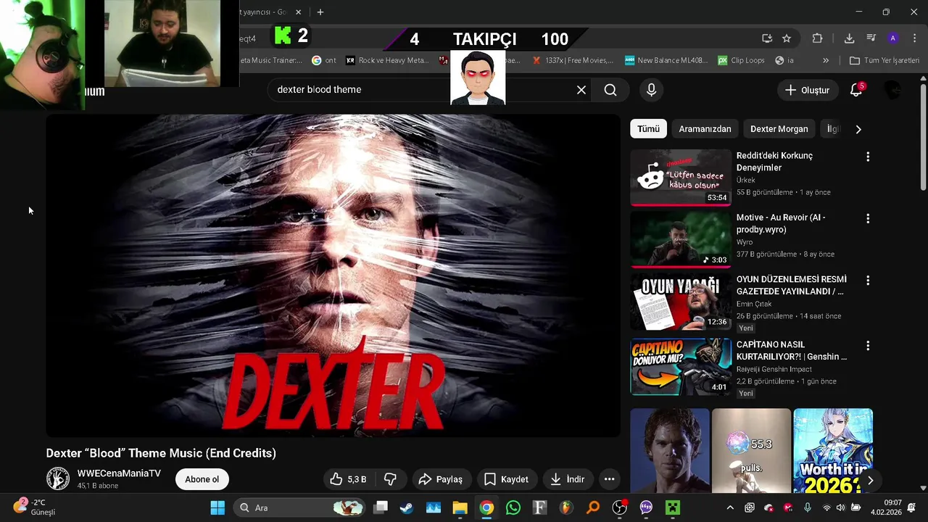The width and height of the screenshot is (928, 522).
Task: Open the notifications bell
Action: pos(856,90)
